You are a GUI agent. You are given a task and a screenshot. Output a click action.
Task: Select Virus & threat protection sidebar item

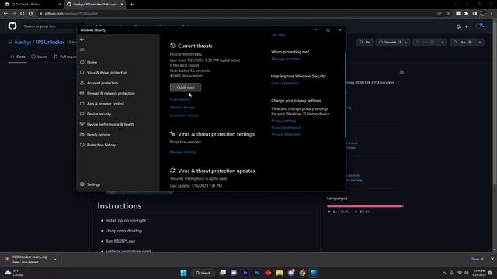(107, 73)
